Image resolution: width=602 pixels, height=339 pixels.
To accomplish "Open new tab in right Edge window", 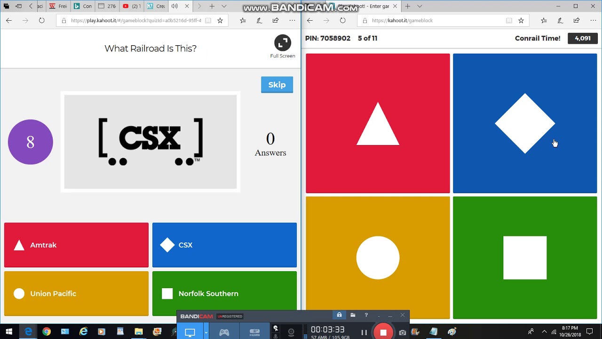I will pos(407,6).
